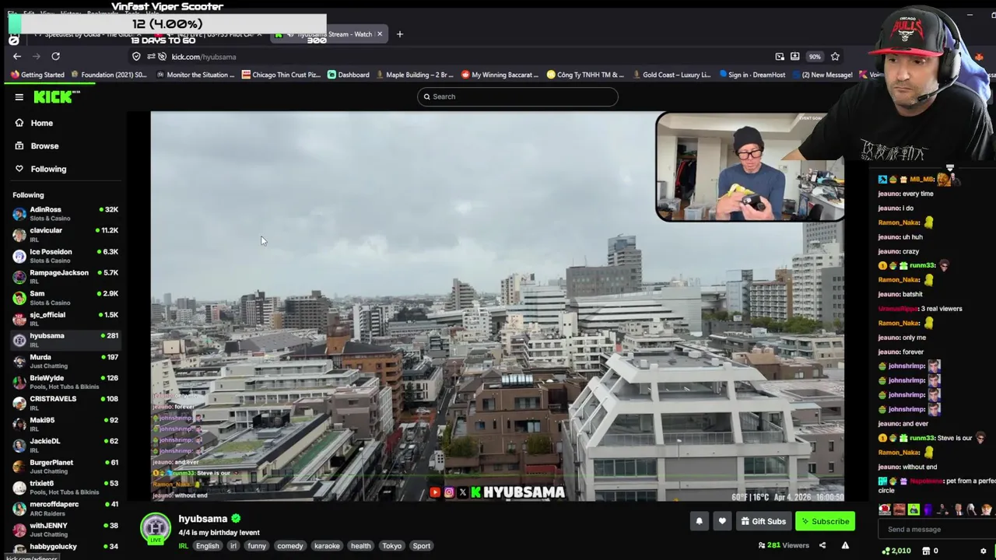Open sjc_official channel
The height and width of the screenshot is (560, 996).
(65, 318)
